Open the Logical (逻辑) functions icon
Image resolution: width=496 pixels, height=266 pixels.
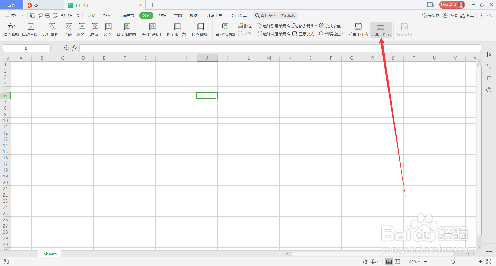coord(95,27)
